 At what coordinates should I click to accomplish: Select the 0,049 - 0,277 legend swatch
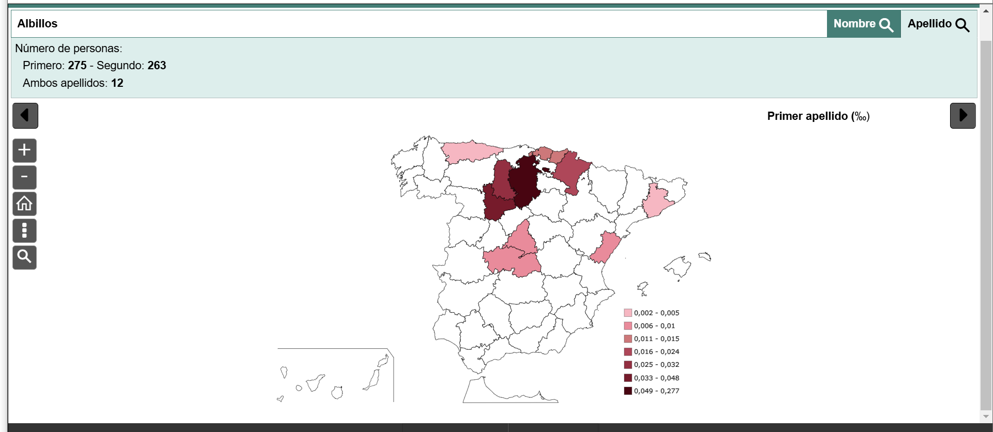tap(628, 391)
